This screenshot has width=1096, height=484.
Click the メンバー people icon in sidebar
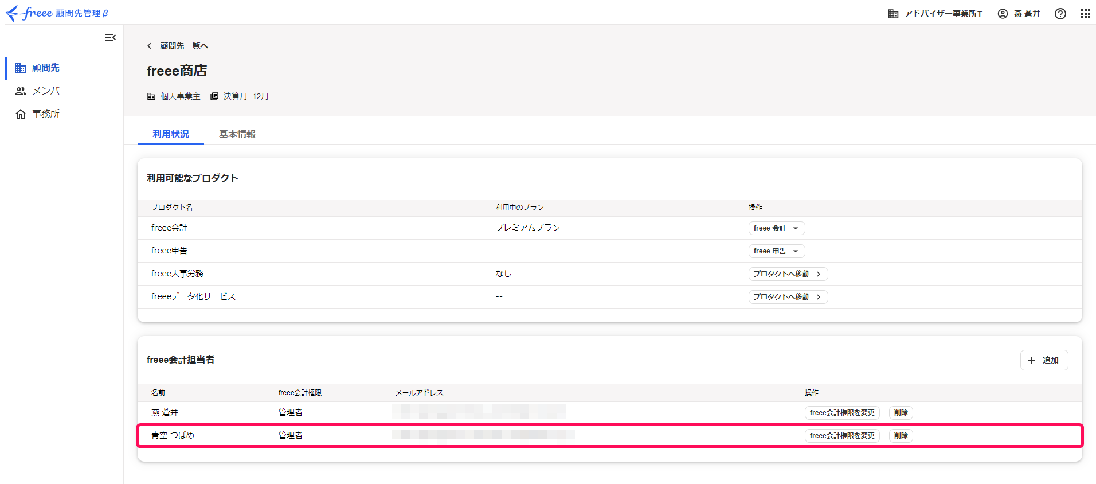coord(21,91)
